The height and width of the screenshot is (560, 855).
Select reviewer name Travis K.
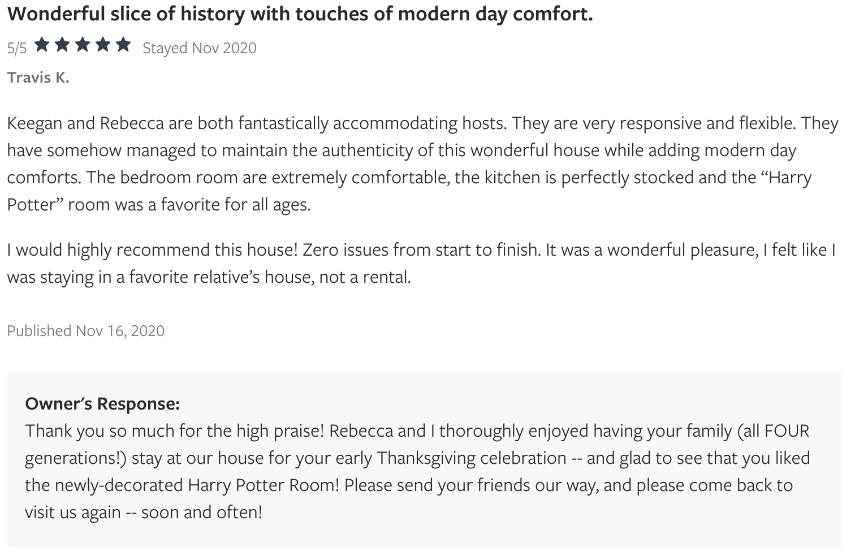coord(38,77)
